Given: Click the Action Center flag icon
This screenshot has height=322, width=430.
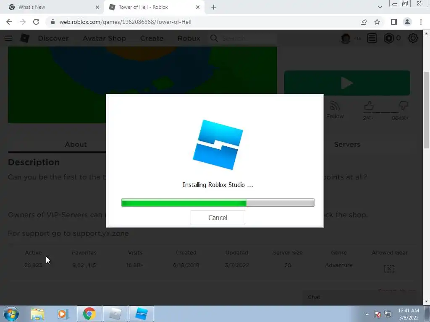Looking at the screenshot, I should [x=378, y=314].
